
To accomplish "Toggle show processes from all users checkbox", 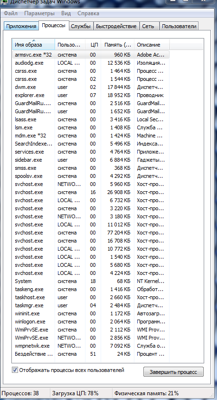I will pyautogui.click(x=15, y=370).
